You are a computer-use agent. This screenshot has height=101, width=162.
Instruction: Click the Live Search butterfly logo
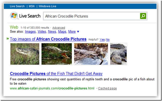coord(14,16)
